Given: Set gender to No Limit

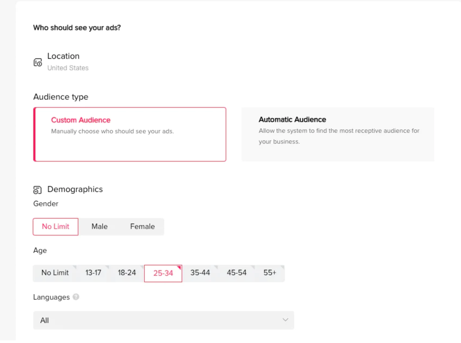Looking at the screenshot, I should click(x=56, y=227).
